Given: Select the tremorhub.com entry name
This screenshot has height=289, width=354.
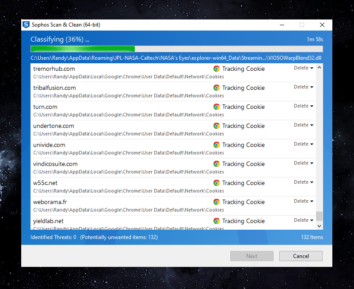Looking at the screenshot, I should click(x=54, y=69).
